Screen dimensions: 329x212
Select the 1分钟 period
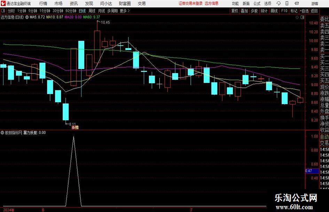point(22,11)
